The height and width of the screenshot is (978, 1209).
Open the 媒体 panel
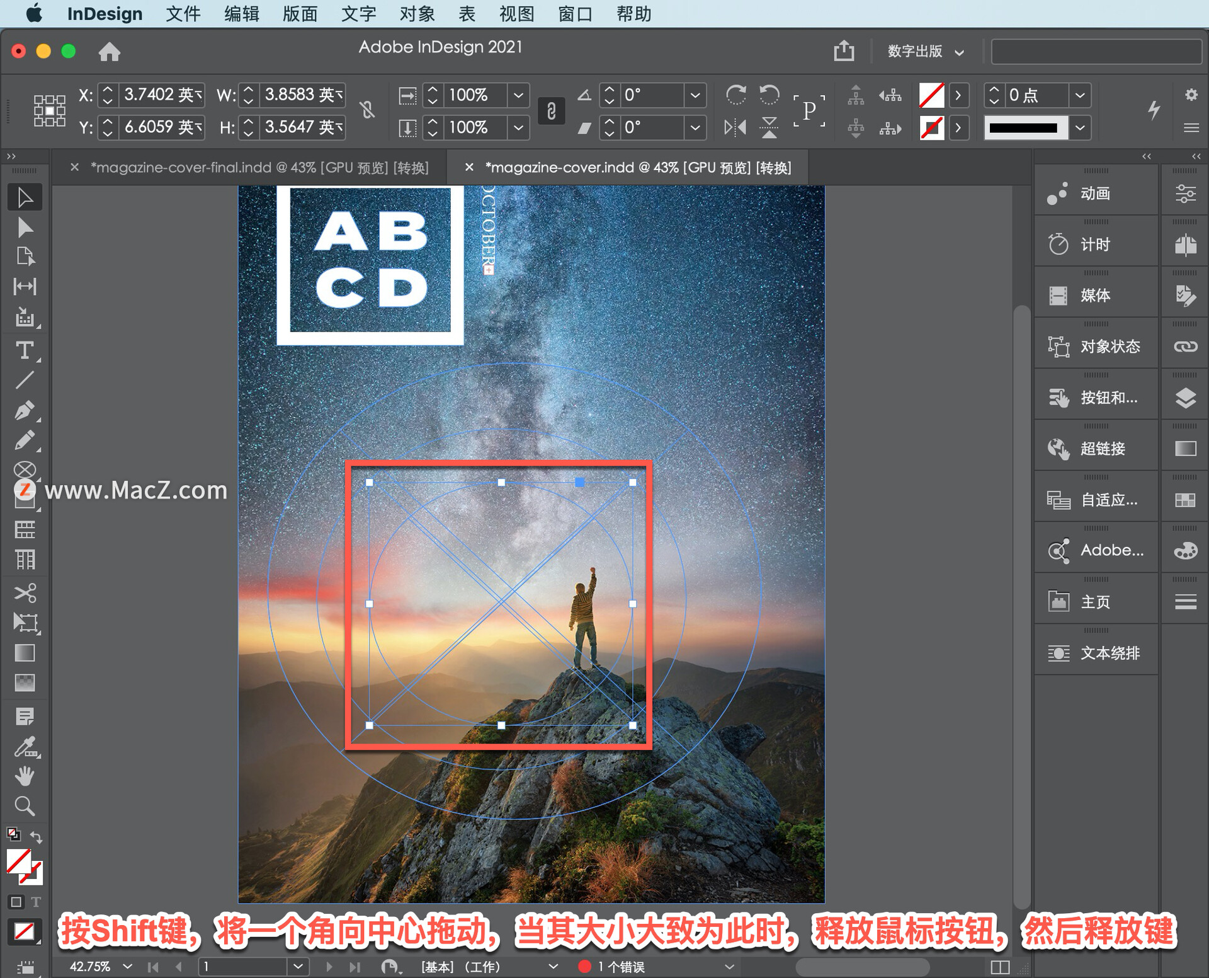pos(1096,296)
